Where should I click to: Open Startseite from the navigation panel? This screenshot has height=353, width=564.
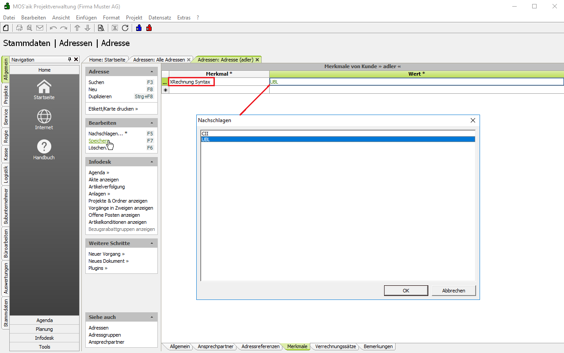tap(44, 90)
